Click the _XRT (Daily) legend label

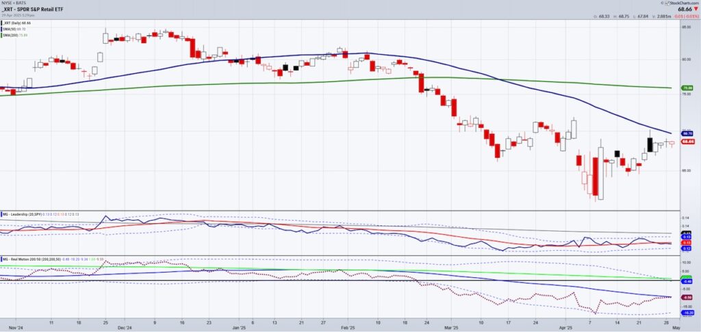tap(17, 23)
